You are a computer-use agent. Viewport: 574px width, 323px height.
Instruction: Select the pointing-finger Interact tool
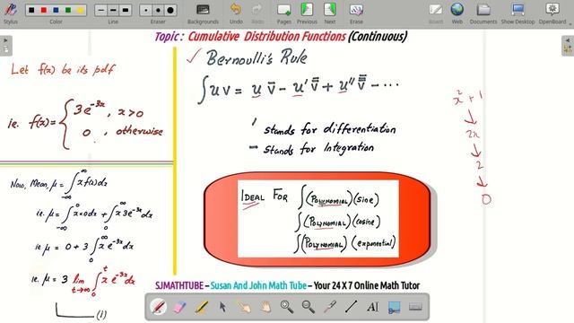(x=244, y=307)
